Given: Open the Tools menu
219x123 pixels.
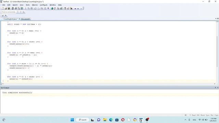Looking at the screenshot, I should pyautogui.click(x=28, y=5).
